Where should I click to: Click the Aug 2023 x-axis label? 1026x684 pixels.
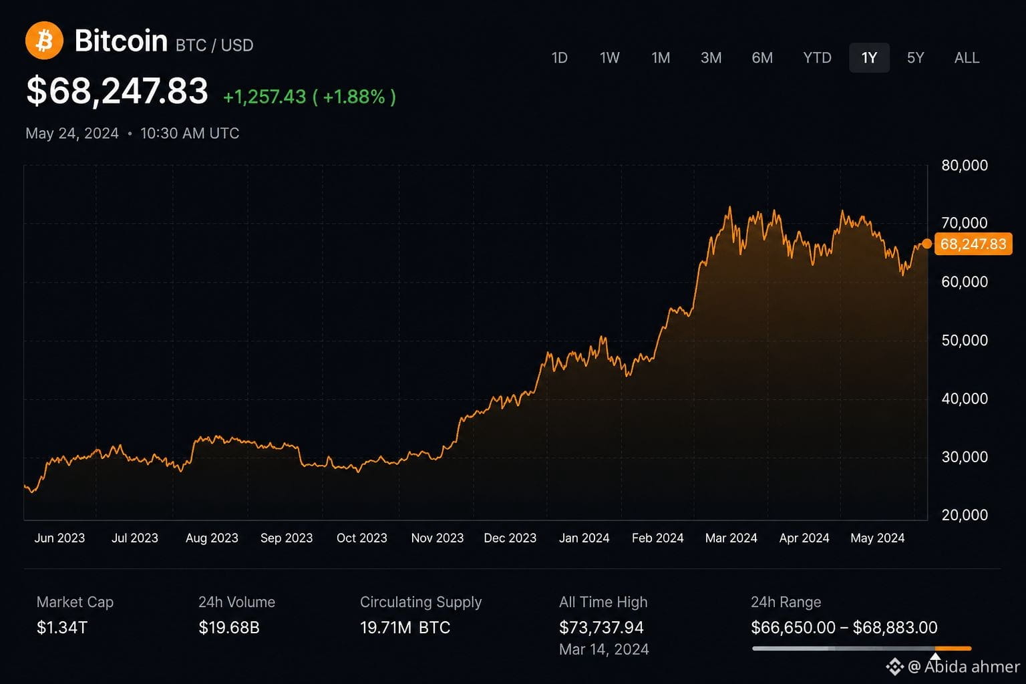[212, 538]
